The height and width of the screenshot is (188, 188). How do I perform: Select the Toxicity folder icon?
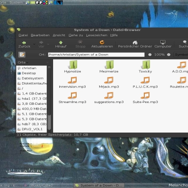click(x=145, y=67)
